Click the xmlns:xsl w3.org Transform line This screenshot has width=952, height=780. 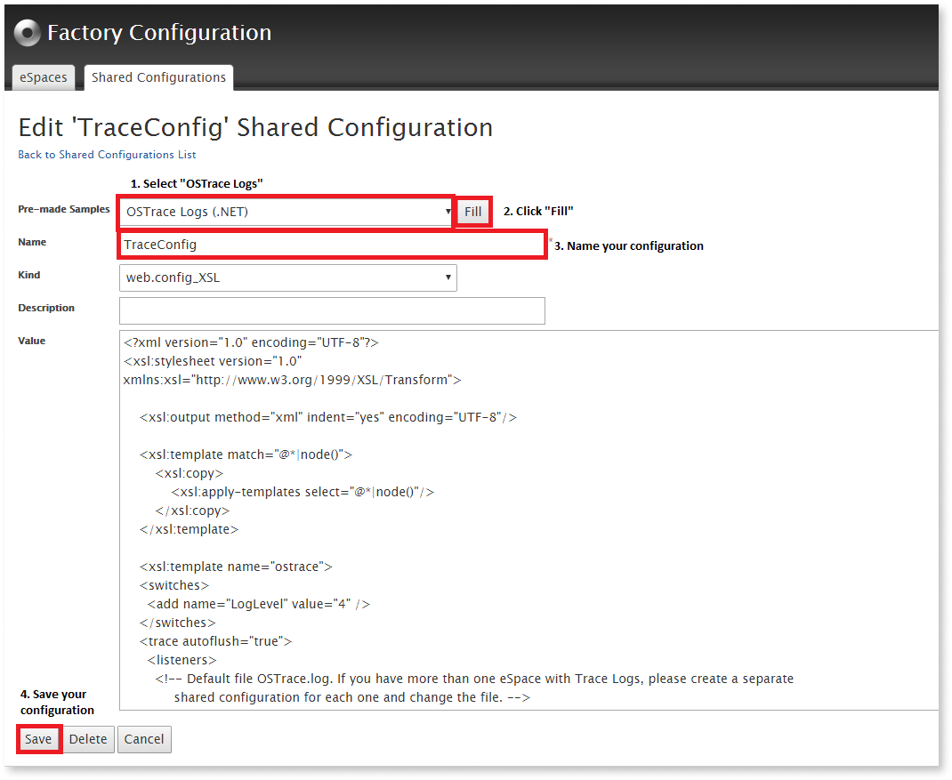(292, 380)
